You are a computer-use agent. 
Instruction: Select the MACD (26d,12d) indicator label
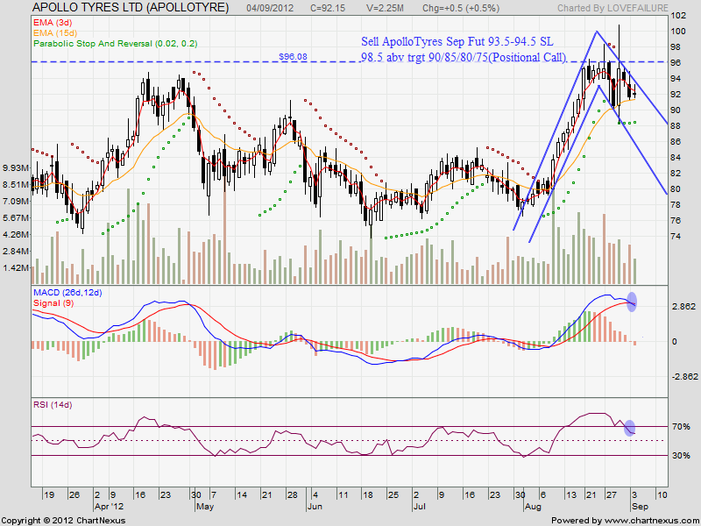tap(67, 293)
